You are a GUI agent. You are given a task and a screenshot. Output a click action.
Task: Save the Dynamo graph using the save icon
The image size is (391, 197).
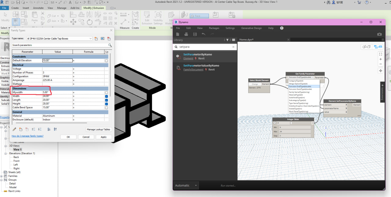[x=195, y=34]
